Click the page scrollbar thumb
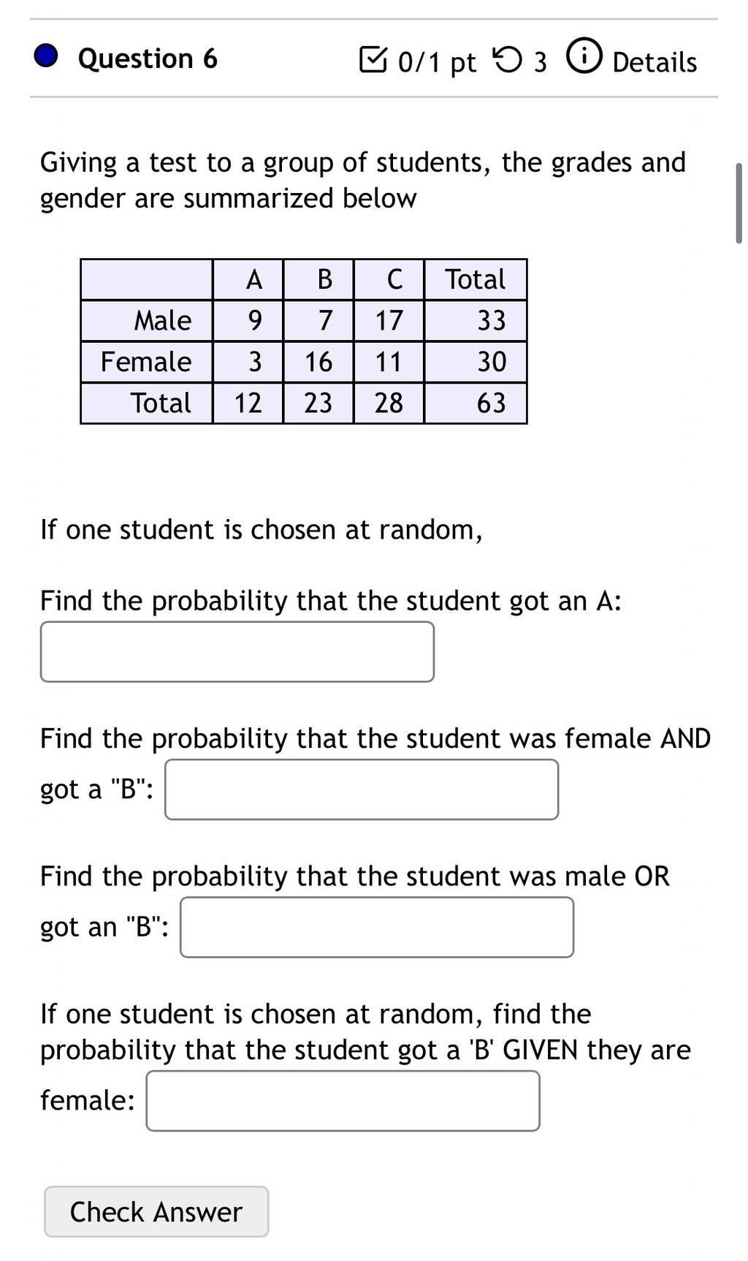Screen dimensions: 748x1261 (739, 203)
